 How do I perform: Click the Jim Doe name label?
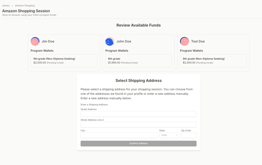coord(48,41)
